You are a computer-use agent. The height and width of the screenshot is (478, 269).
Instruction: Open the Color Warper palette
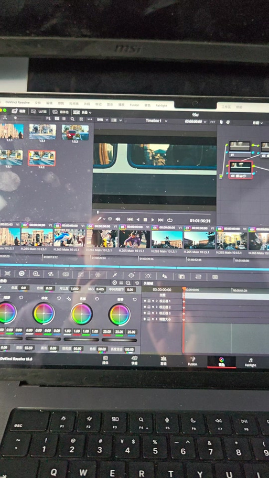point(98,275)
